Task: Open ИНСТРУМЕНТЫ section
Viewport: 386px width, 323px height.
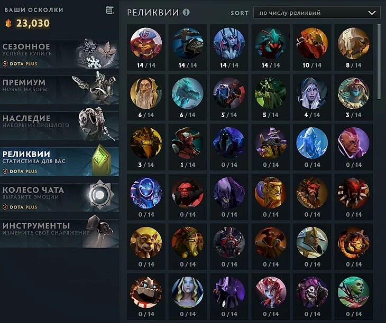Action: [x=59, y=233]
